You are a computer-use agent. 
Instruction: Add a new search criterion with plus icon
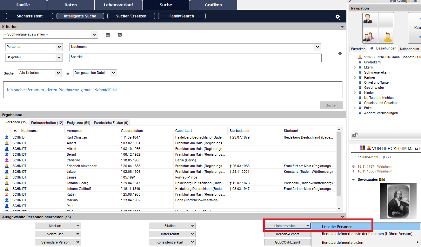coord(340,53)
